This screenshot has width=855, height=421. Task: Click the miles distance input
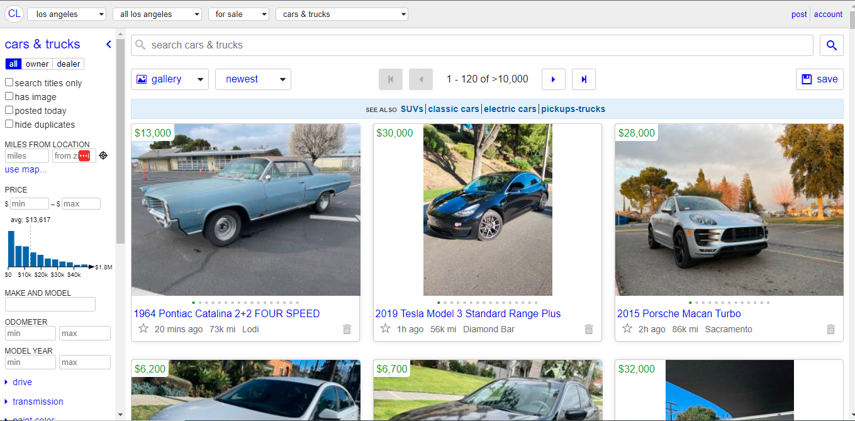pos(27,155)
